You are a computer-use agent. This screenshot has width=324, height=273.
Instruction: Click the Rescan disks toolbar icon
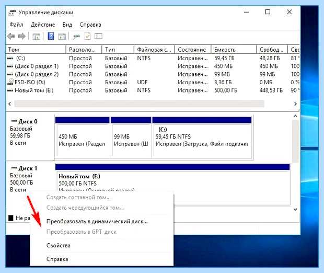coord(76,37)
